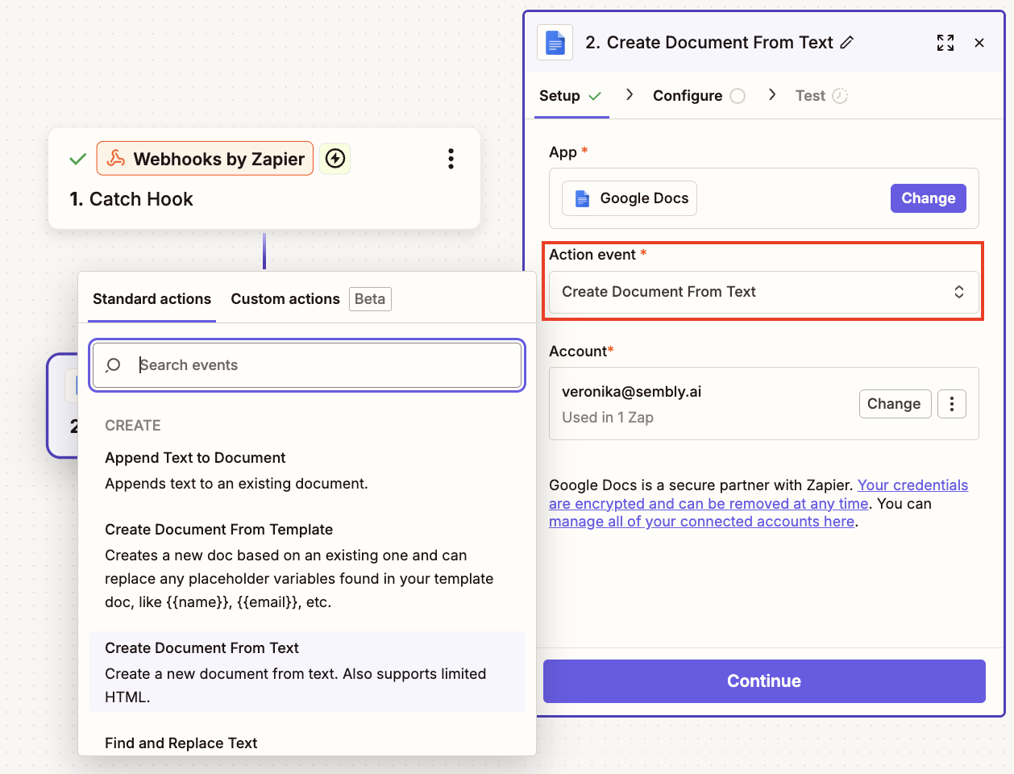
Task: Click the magnifier icon in Search events
Action: pyautogui.click(x=113, y=365)
